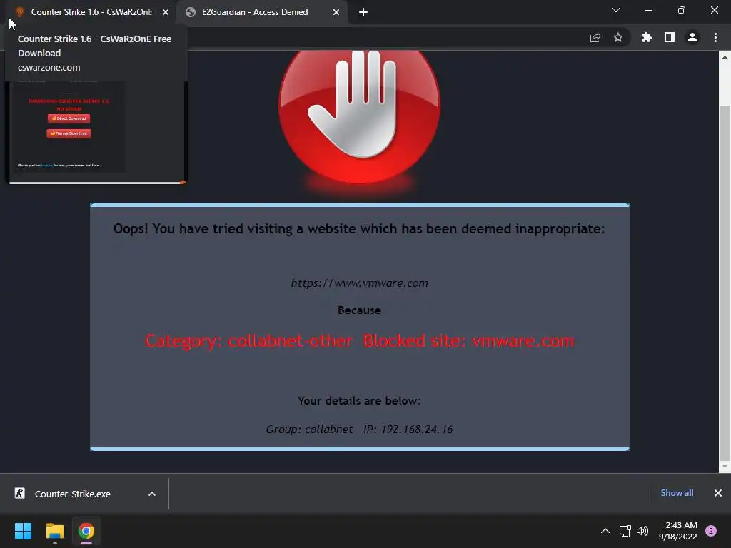Open the notification center badge

coord(711,531)
